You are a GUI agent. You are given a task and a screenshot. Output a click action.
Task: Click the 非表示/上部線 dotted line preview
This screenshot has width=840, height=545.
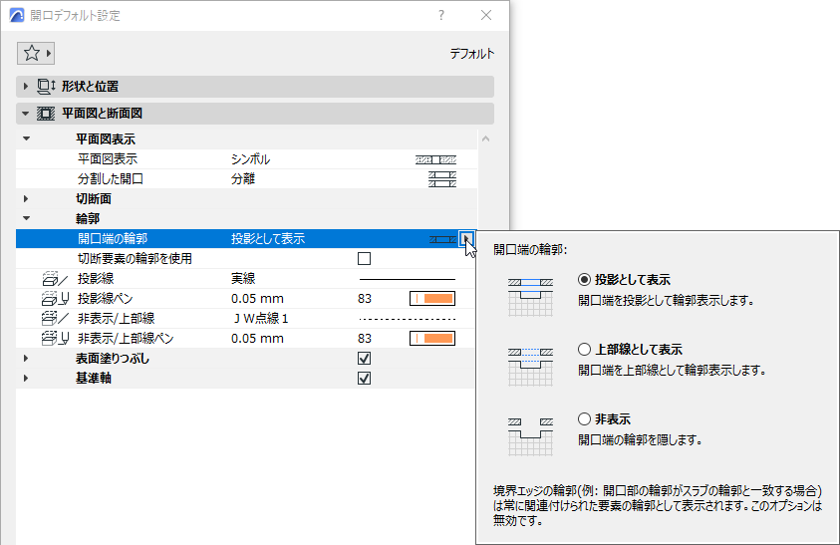(x=408, y=319)
